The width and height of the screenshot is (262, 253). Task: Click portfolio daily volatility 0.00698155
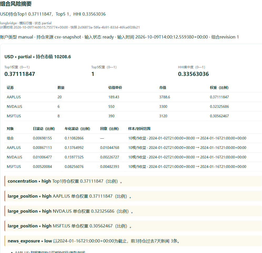(42, 138)
